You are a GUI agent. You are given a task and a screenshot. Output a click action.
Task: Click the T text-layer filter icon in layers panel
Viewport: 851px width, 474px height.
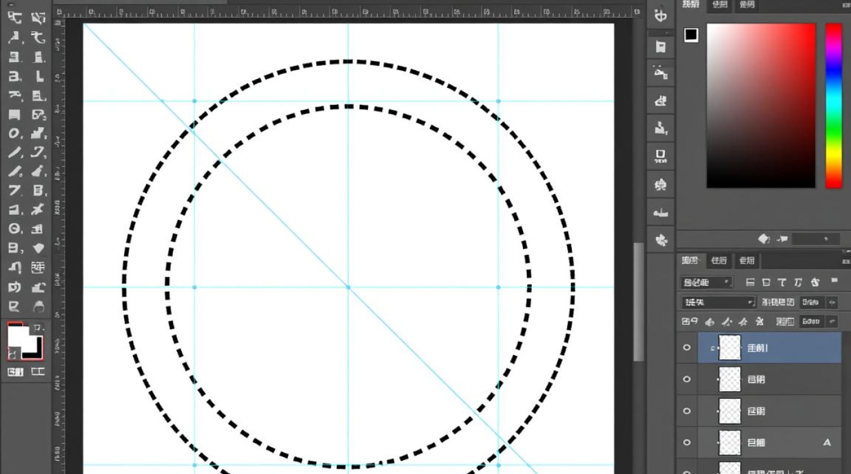[782, 283]
